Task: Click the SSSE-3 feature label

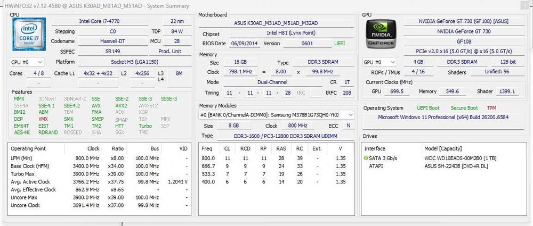Action: tap(169, 99)
